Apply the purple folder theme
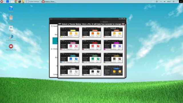 click(x=113, y=45)
